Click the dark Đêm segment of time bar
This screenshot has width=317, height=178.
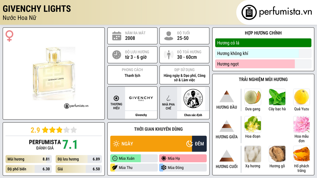coord(199,144)
